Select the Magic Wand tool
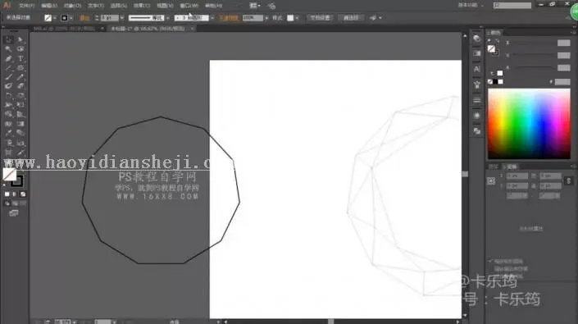The height and width of the screenshot is (324, 578). pos(9,49)
